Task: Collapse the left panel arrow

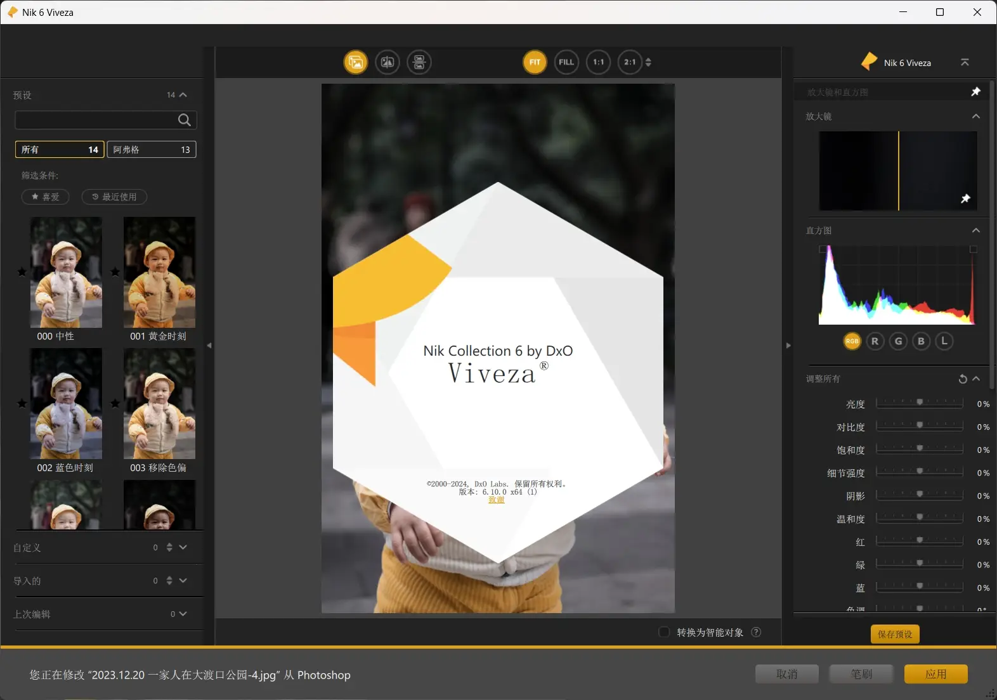Action: (209, 346)
